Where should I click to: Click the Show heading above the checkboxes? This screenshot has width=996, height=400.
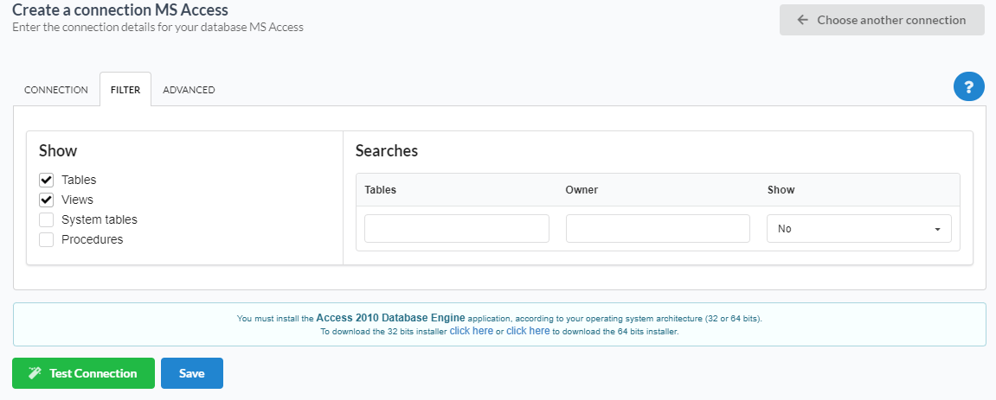58,151
